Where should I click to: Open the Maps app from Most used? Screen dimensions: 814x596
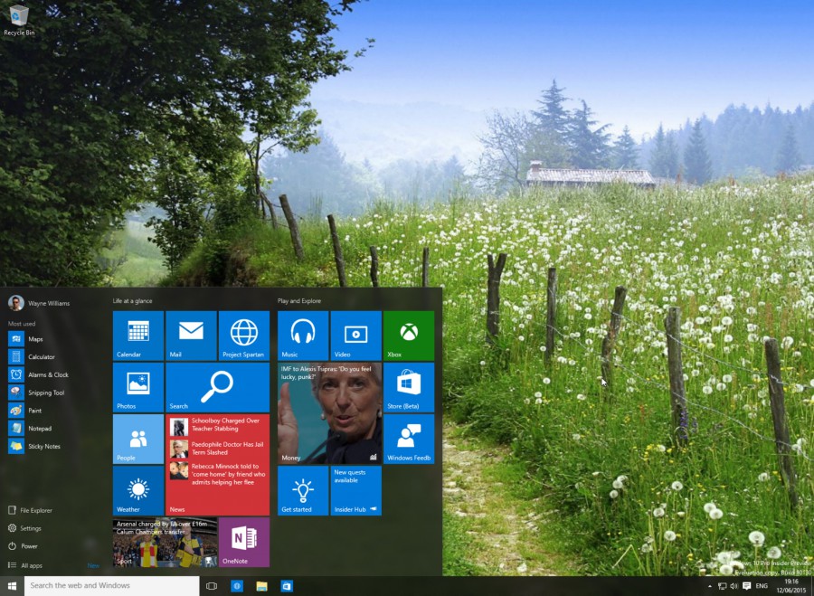point(36,338)
